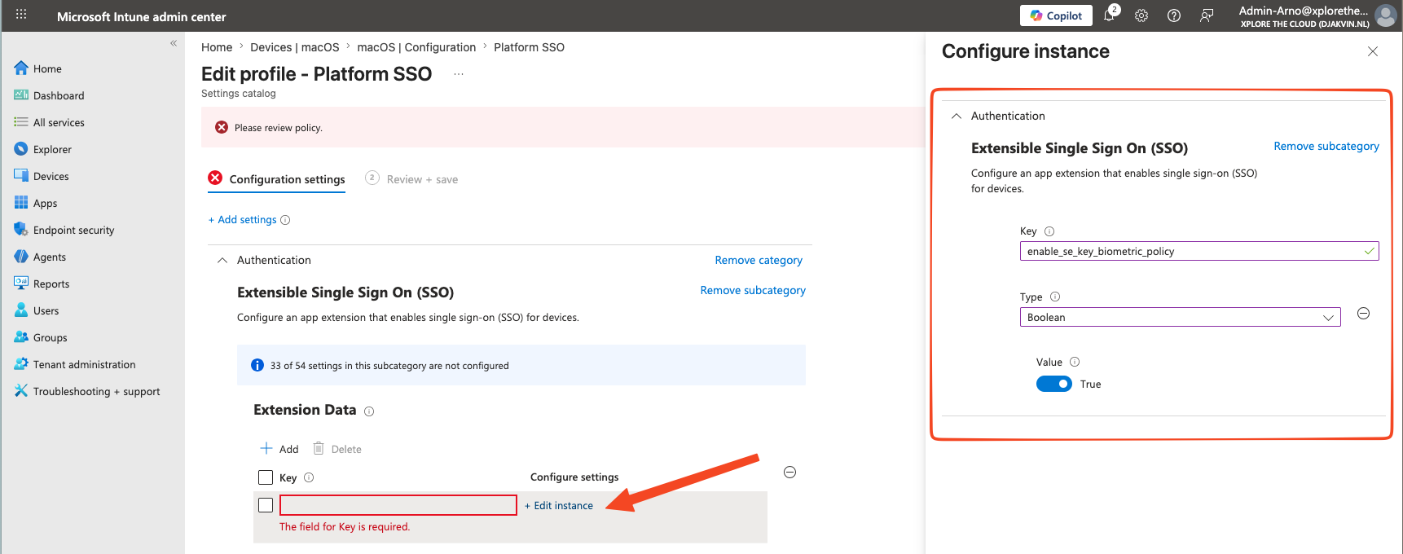Click Troubleshooting + support tools icon

coord(21,391)
